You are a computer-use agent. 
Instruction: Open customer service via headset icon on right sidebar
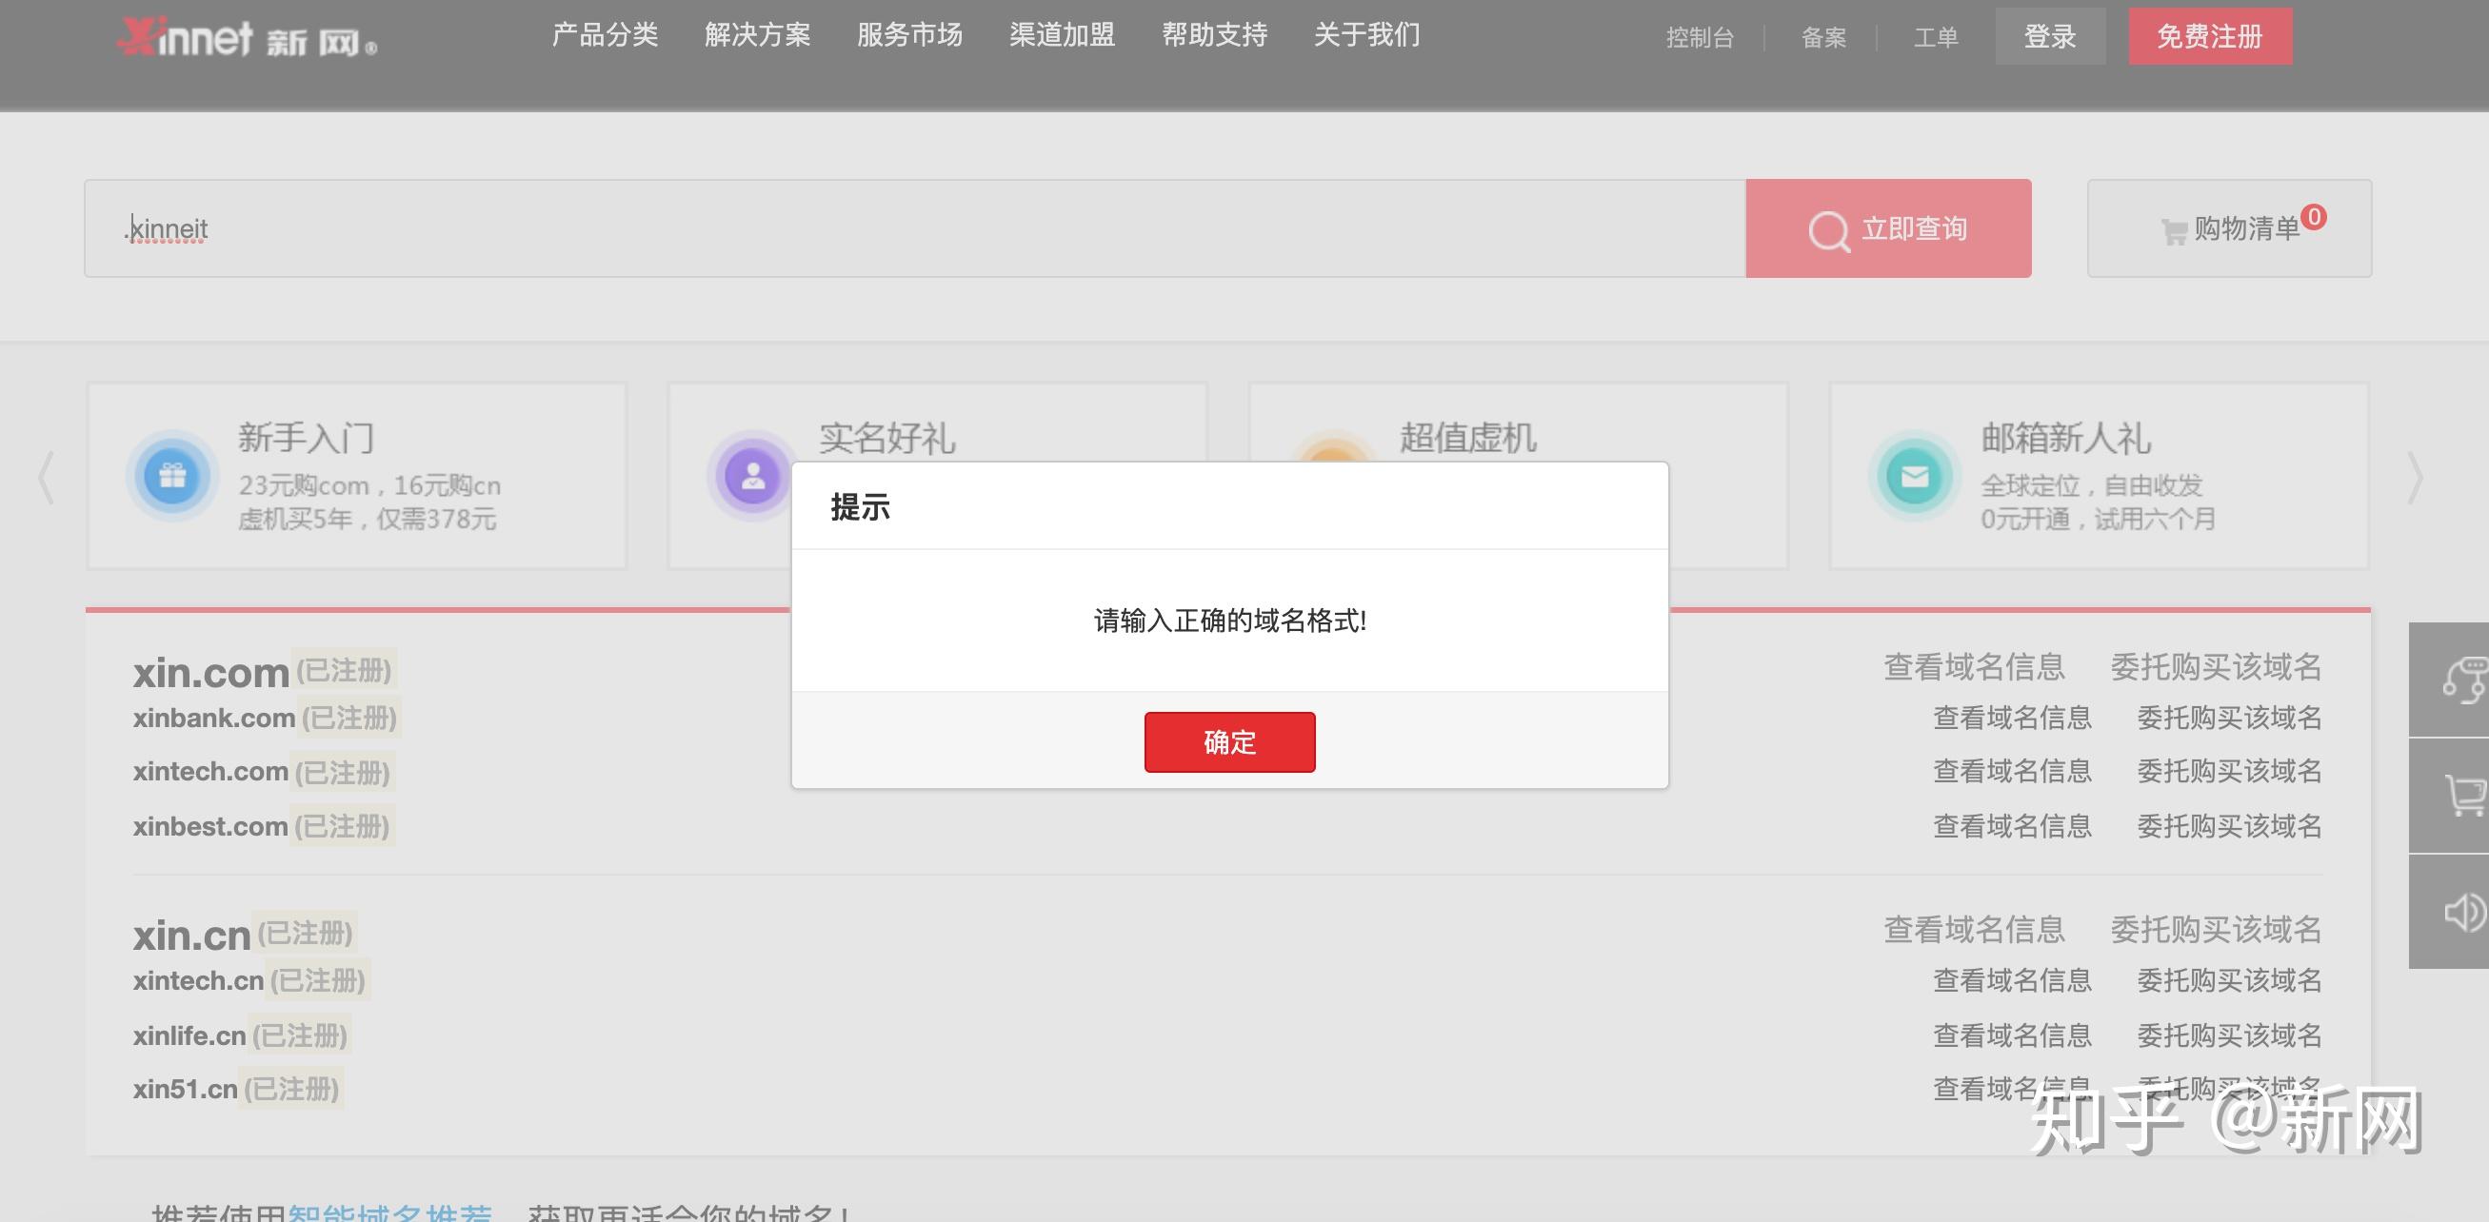pyautogui.click(x=2468, y=681)
